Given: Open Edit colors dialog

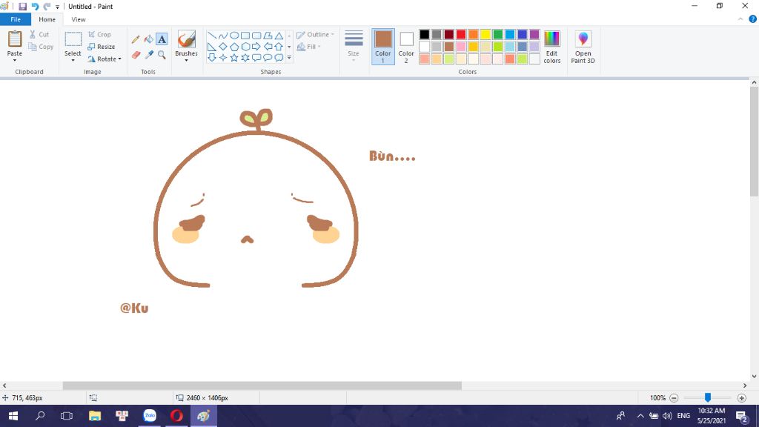Looking at the screenshot, I should click(x=551, y=47).
